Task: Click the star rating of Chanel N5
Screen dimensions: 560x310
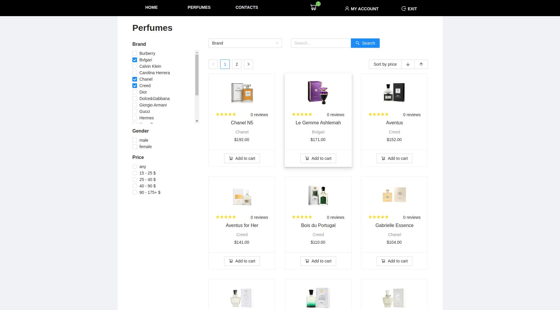Action: (226, 114)
